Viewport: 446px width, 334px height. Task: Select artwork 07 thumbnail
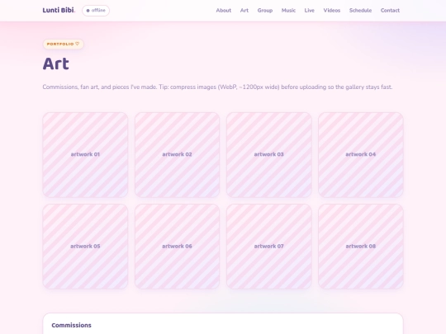pyautogui.click(x=268, y=247)
